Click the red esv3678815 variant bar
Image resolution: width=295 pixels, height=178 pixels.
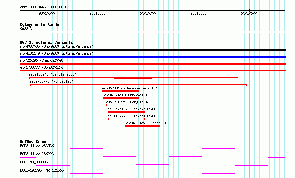pos(120,91)
